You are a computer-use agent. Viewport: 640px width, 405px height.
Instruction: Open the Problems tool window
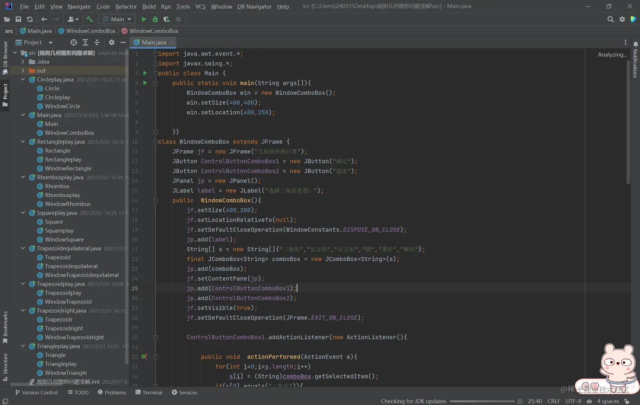pyautogui.click(x=112, y=392)
